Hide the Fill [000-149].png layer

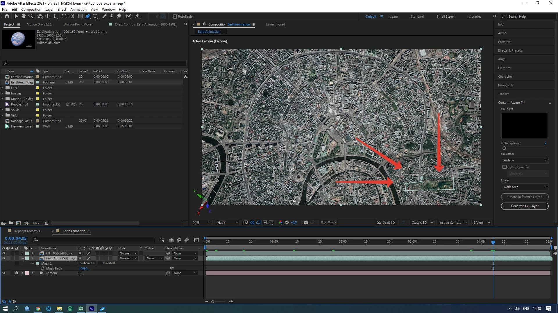point(3,253)
